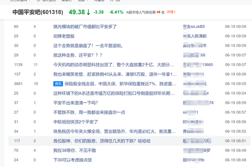Open news post 保险股全线走弱，中国太保、新华保险

coord(121,84)
